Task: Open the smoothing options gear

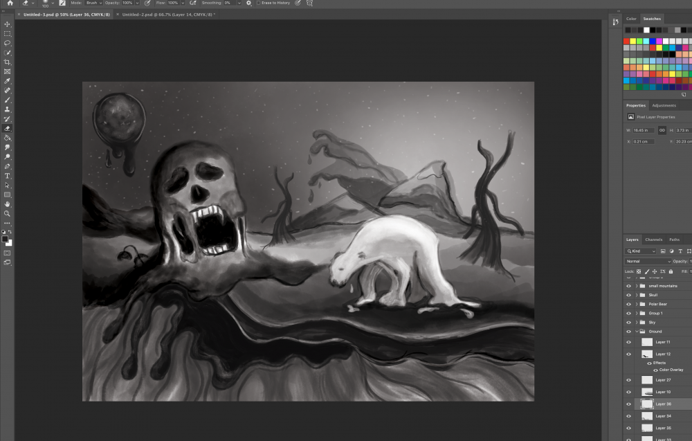Action: (248, 3)
